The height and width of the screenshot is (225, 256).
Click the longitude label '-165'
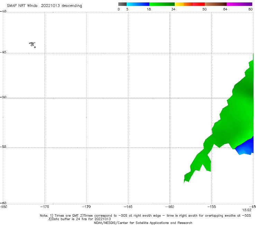coord(128,207)
